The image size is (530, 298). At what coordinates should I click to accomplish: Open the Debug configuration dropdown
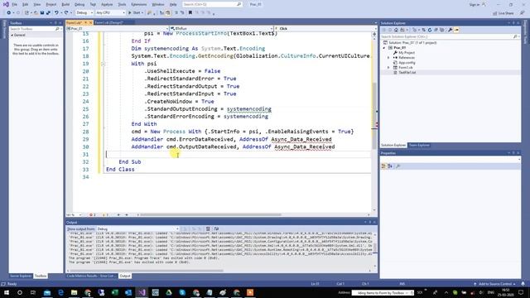(x=84, y=12)
